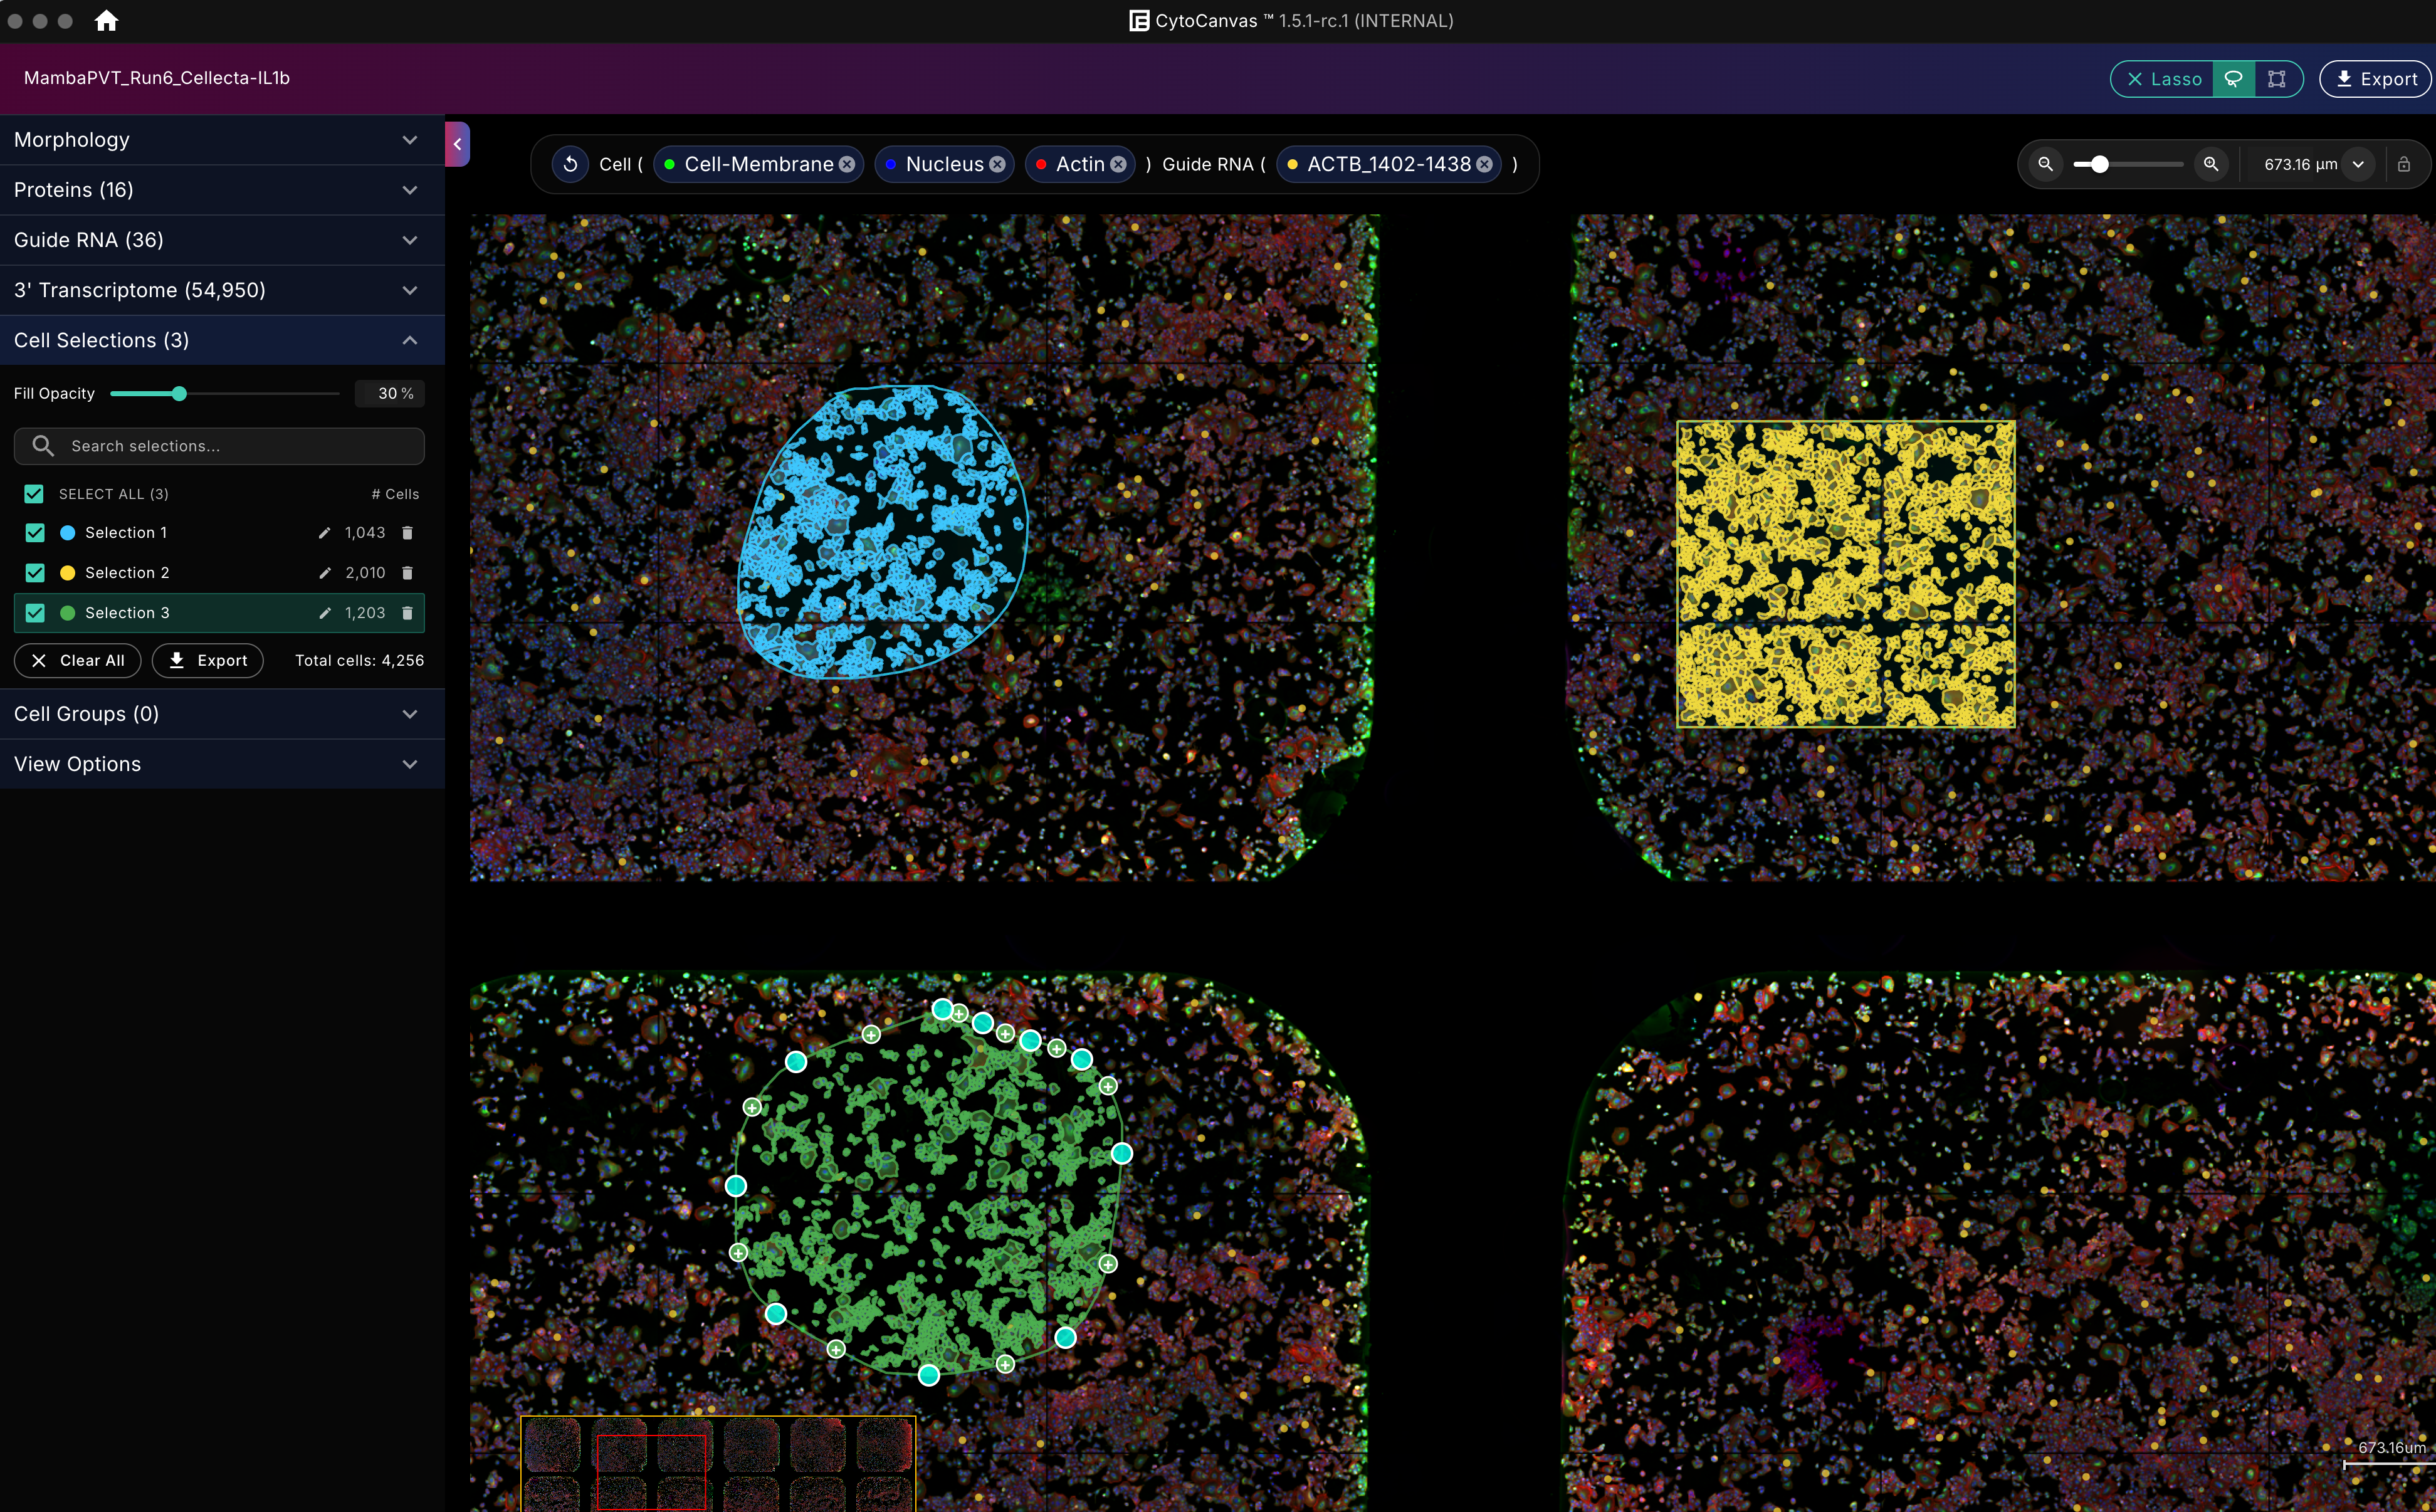
Task: Expand the 3' Transcriptome section
Action: [x=222, y=290]
